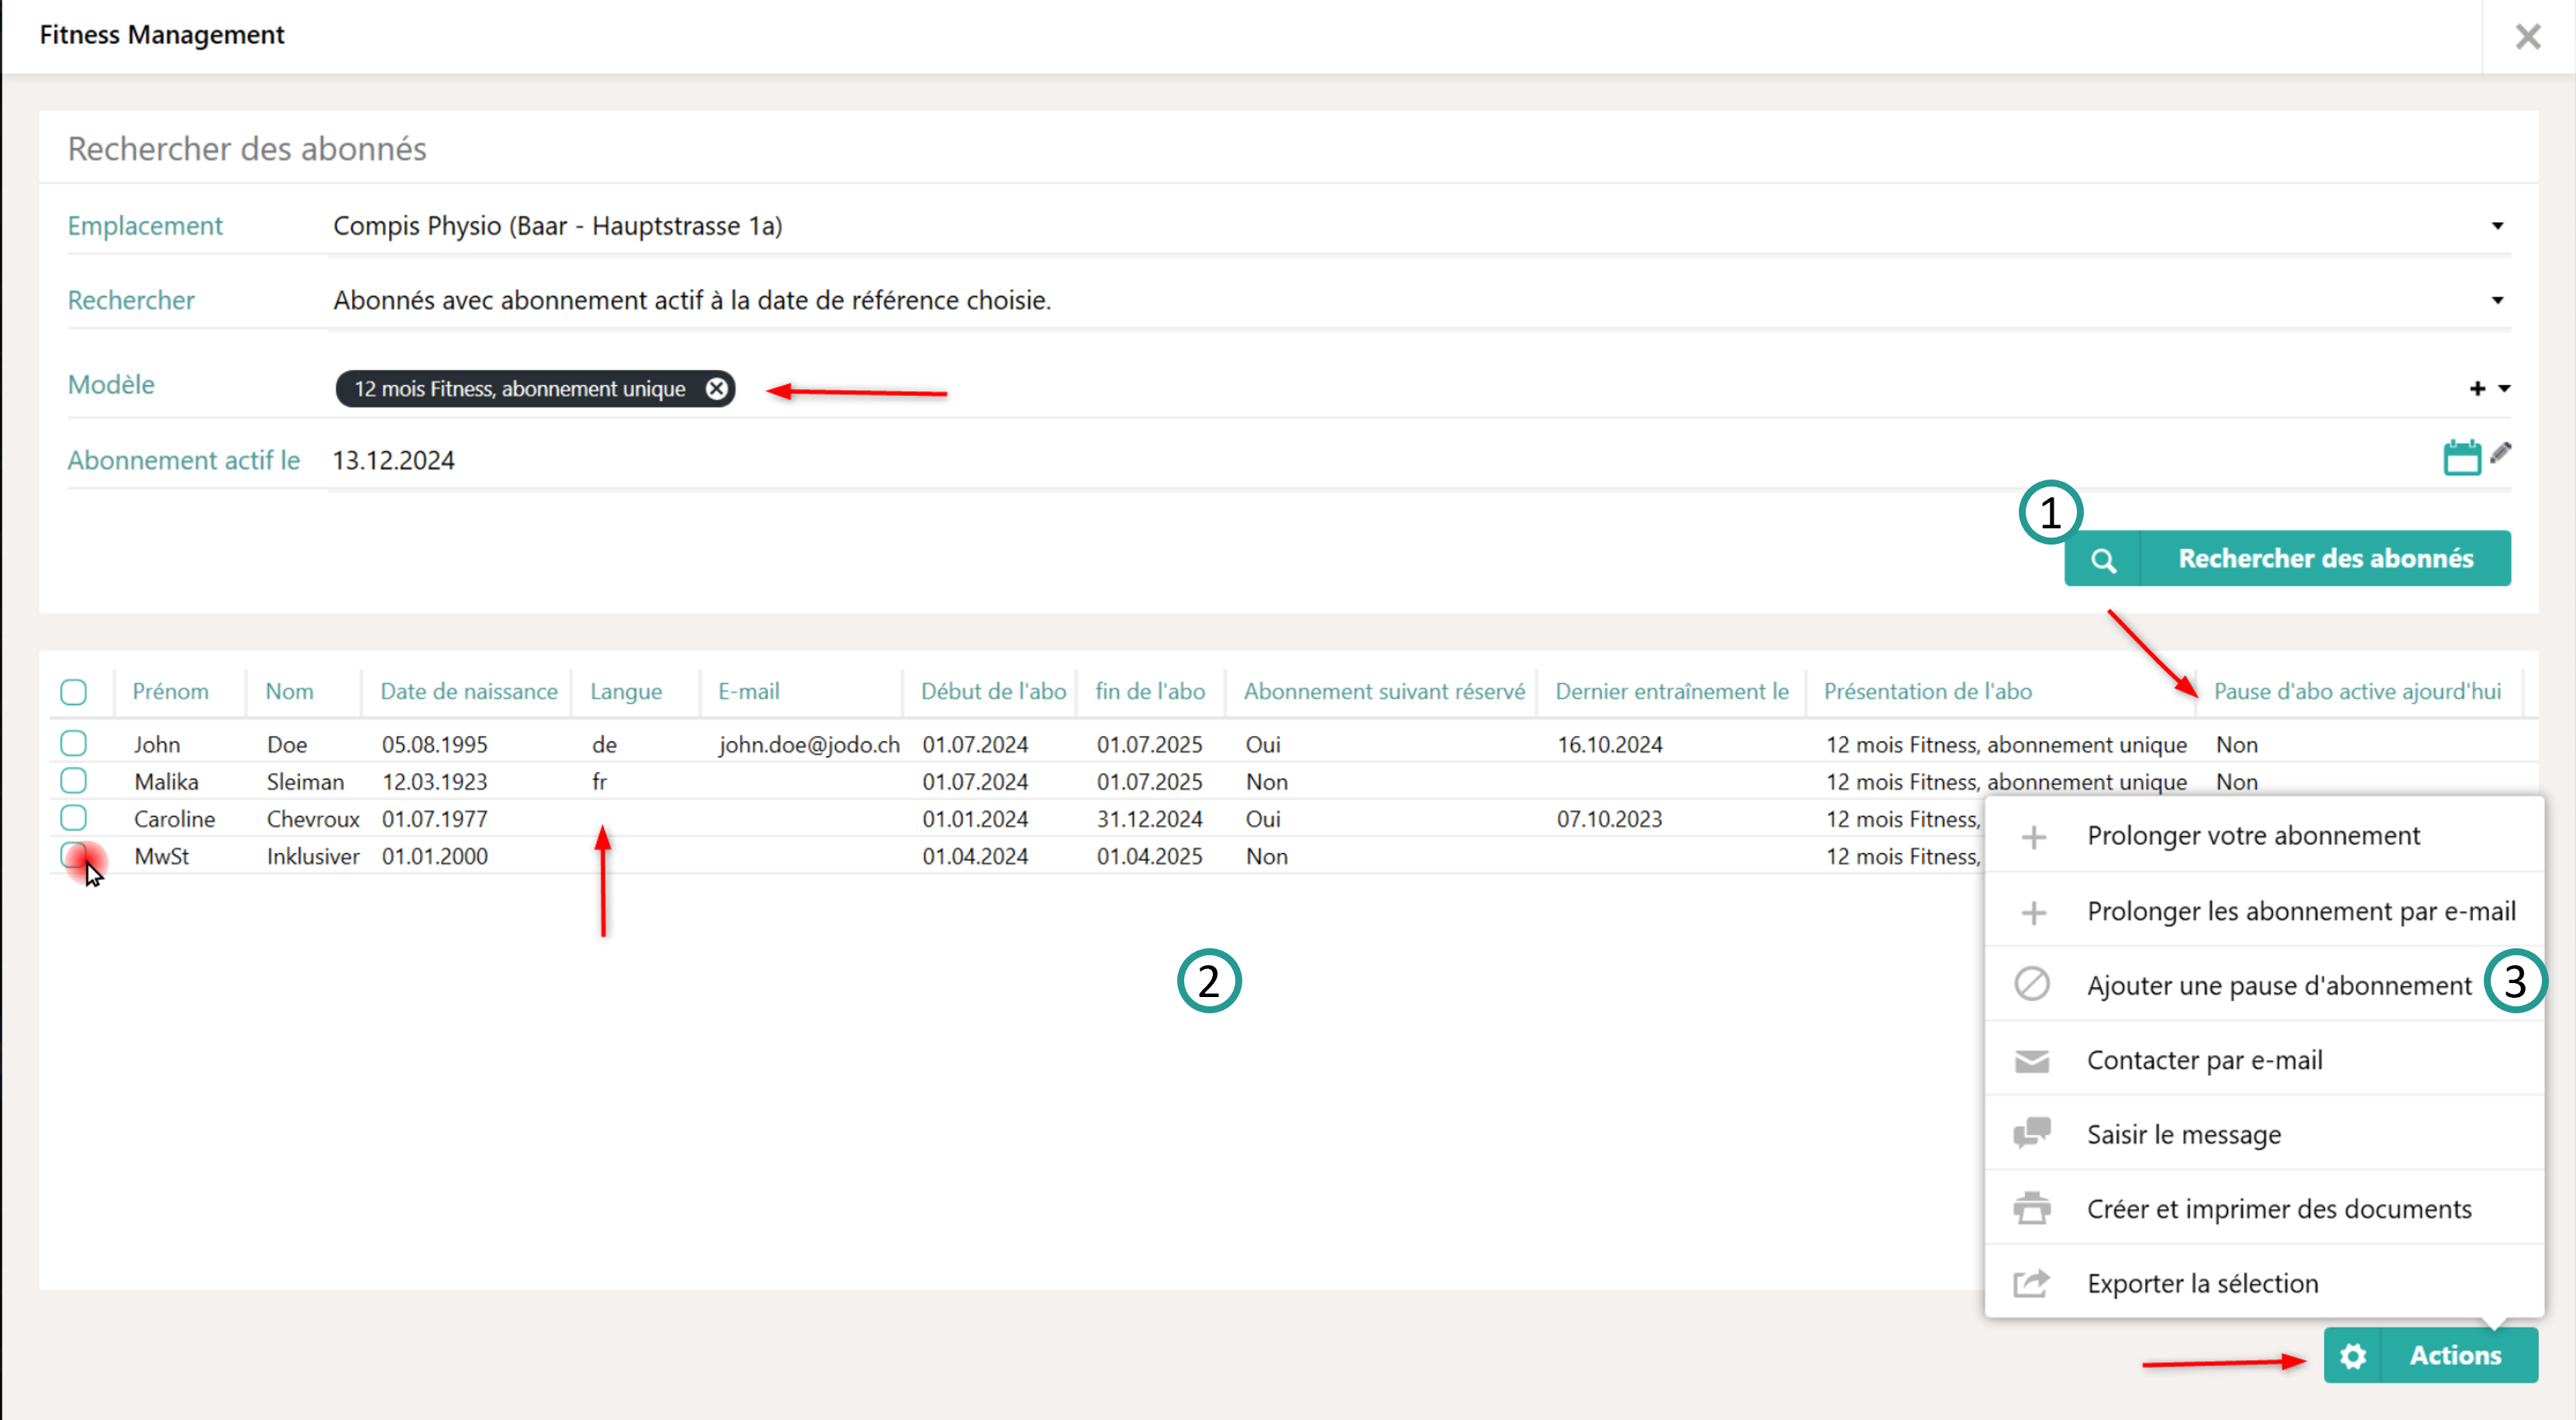Expand the Emplacement dropdown
This screenshot has width=2576, height=1420.
tap(2497, 226)
